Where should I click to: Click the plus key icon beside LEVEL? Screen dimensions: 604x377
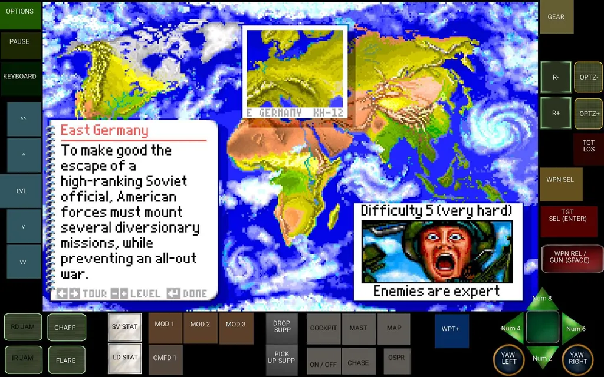point(124,294)
